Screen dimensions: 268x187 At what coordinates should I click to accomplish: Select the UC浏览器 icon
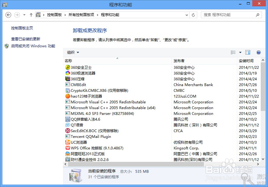68,142
